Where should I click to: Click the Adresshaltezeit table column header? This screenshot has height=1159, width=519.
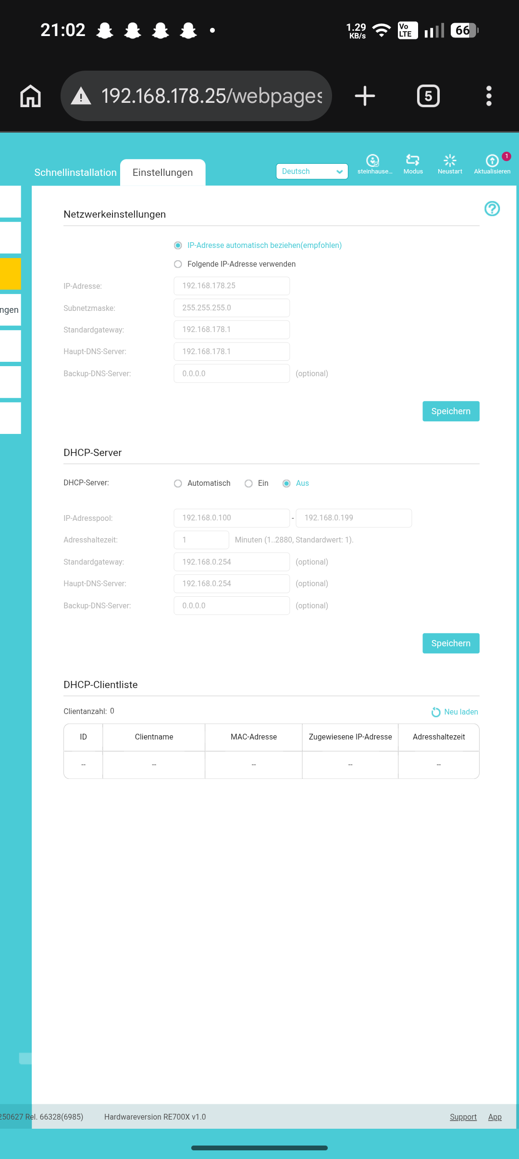pyautogui.click(x=439, y=737)
